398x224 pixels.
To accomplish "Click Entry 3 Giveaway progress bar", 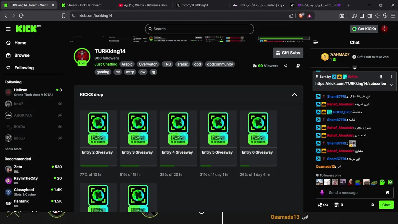I will click(138, 166).
